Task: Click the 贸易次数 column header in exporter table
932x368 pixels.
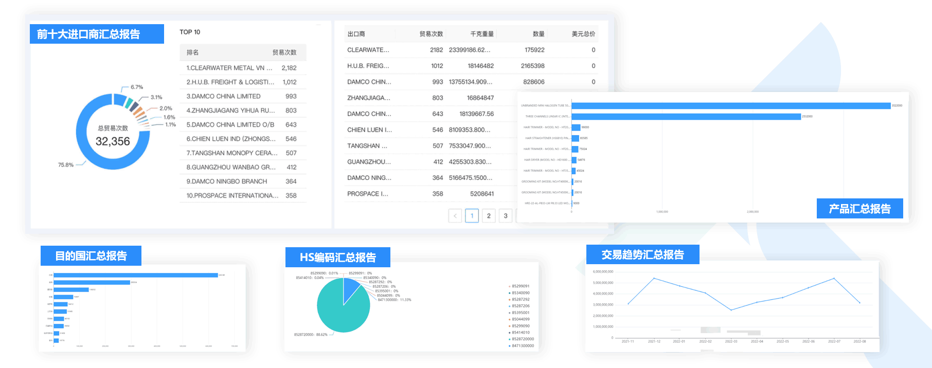Action: [x=431, y=34]
